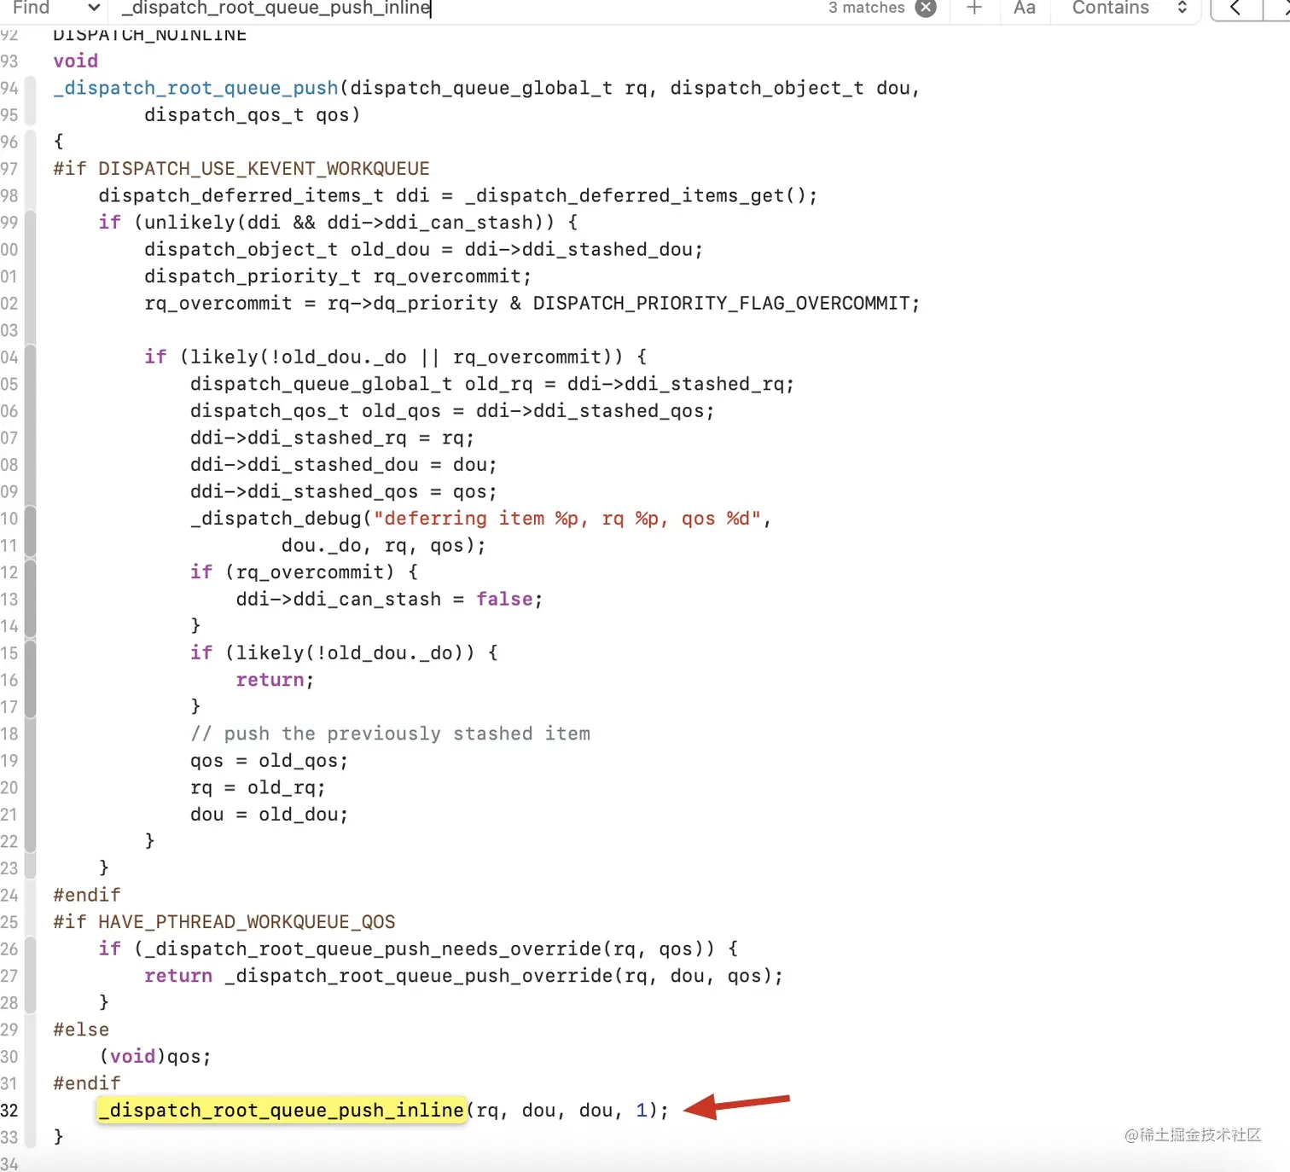This screenshot has width=1290, height=1172.
Task: Select the highlighted _dispatch_root_queue_push_inline match
Action: (280, 1110)
